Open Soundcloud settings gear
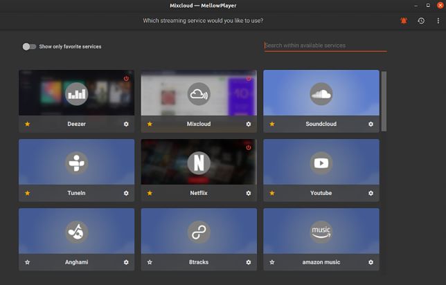Screen dimensions: 446x285 [371, 124]
